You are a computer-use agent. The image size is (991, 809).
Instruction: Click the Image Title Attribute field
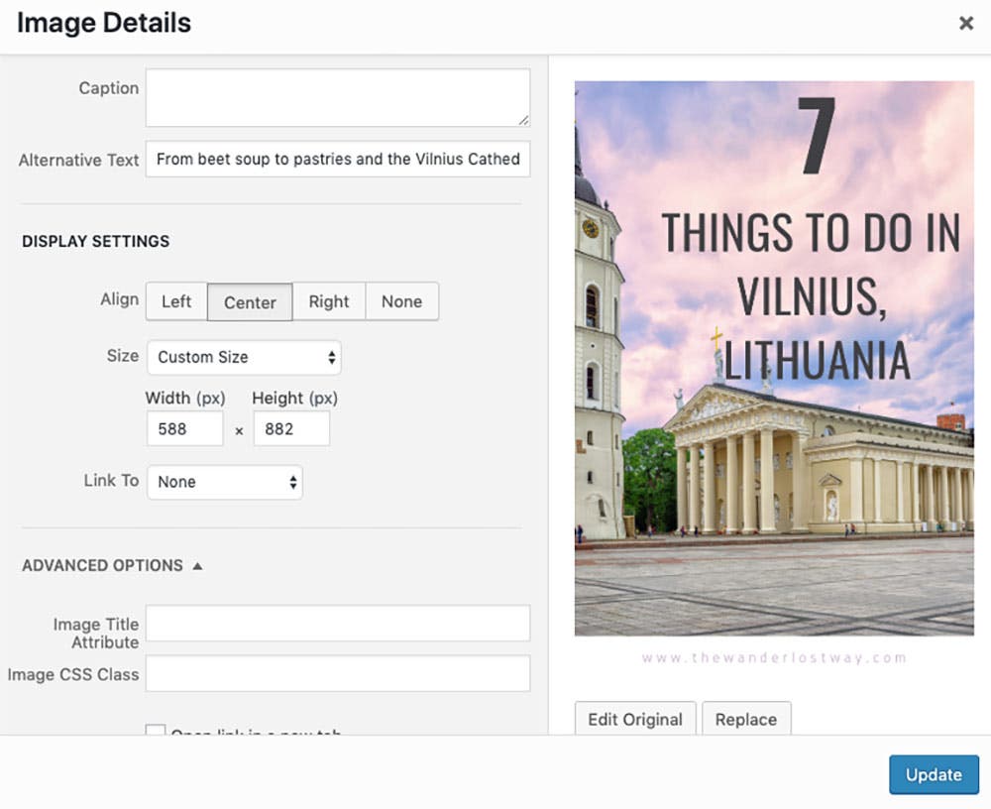(x=338, y=623)
